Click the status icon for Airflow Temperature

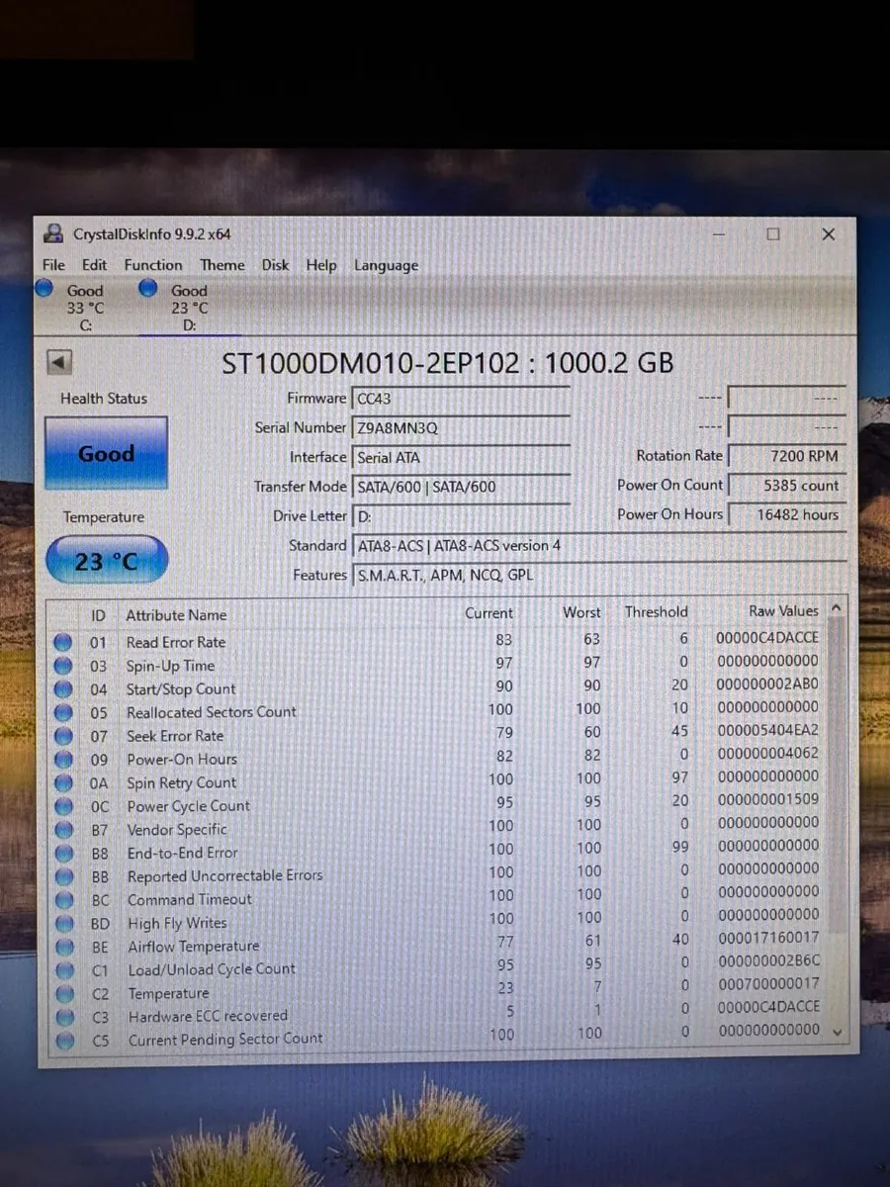click(x=63, y=947)
